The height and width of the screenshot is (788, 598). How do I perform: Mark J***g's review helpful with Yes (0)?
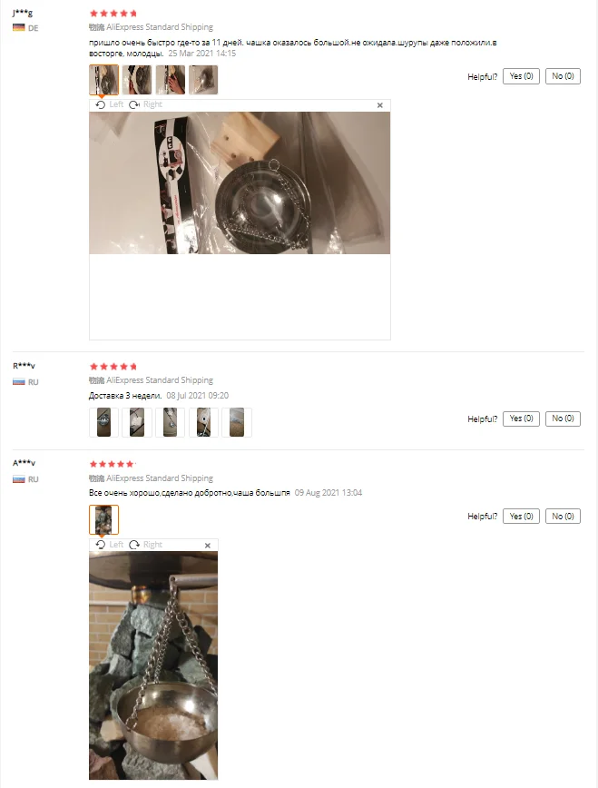click(x=521, y=76)
